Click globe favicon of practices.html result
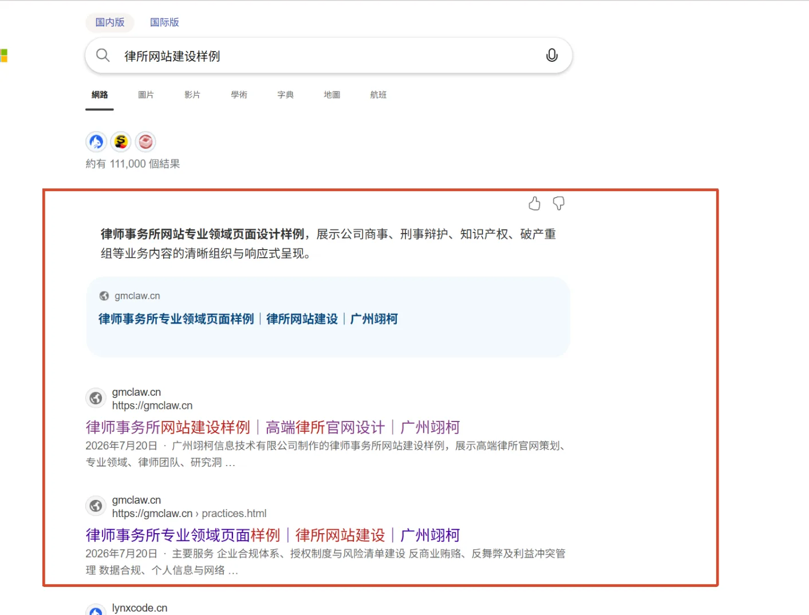809x615 pixels. [x=96, y=506]
